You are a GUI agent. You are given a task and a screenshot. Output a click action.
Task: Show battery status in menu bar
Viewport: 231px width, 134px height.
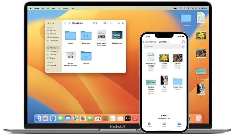click(x=175, y=8)
